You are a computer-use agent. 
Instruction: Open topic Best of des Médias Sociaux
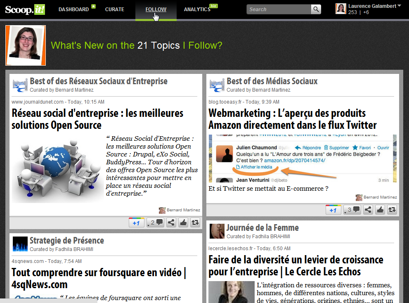point(272,81)
